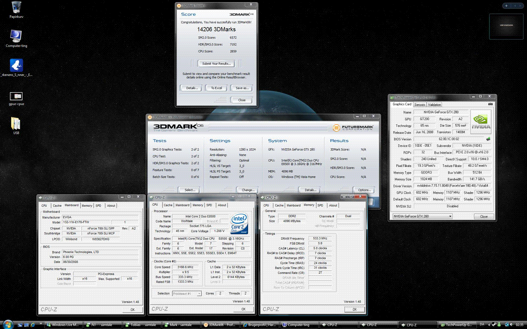
Task: Click the sidebar add gadget plus button
Action: pyautogui.click(x=506, y=6)
